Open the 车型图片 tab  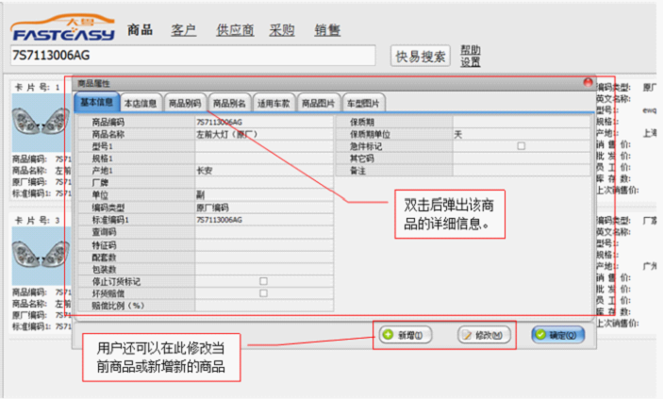pos(362,103)
